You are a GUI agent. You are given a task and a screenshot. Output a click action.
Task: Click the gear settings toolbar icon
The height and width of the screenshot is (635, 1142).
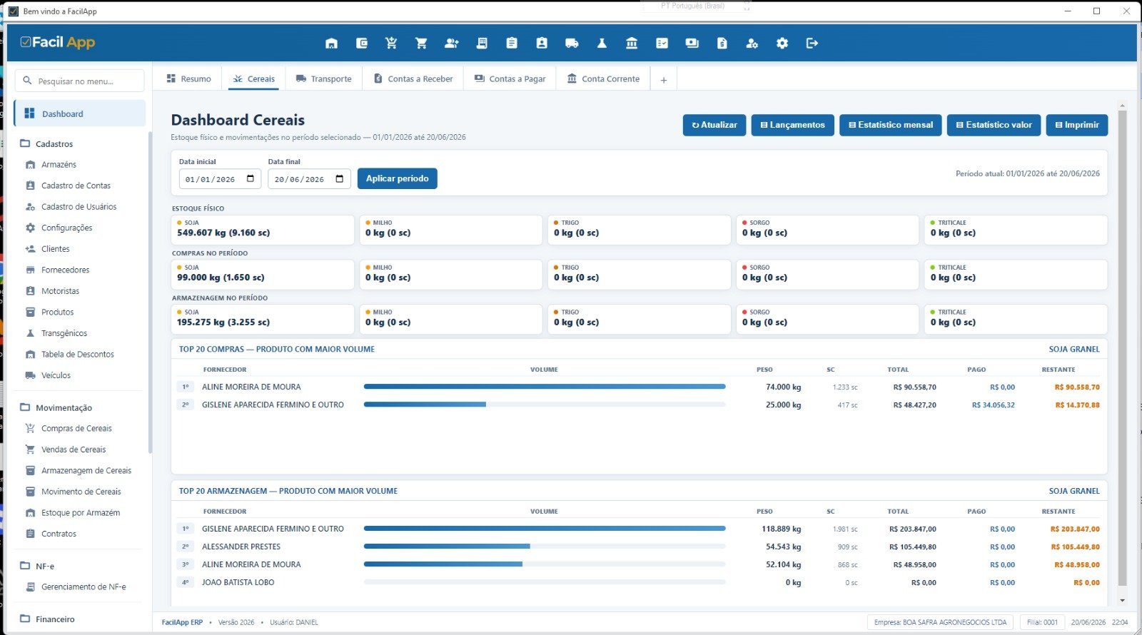[782, 44]
